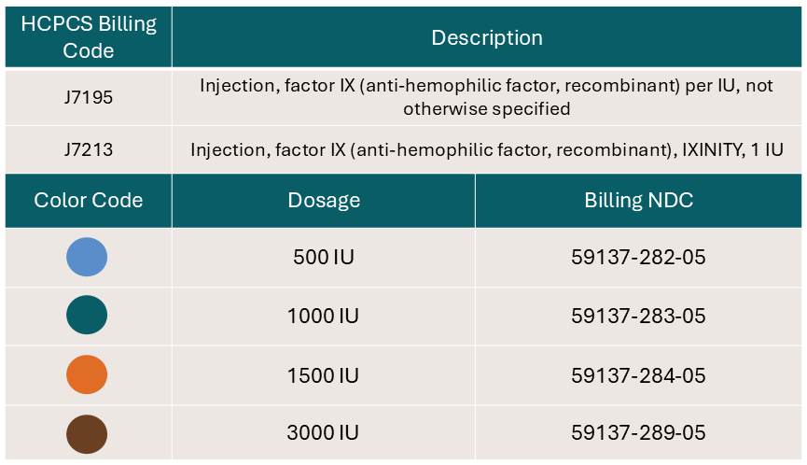The image size is (807, 465).
Task: Select NDC 59137-284-05 cell
Action: [639, 374]
